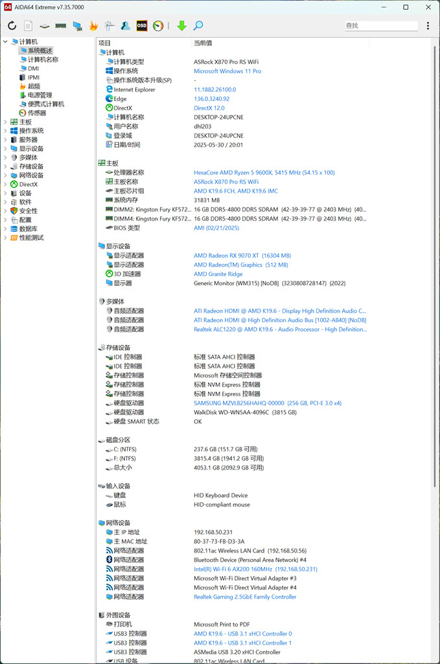This screenshot has height=664, width=440.
Task: Click the vertical scrollbar of the details pane
Action: click(434, 267)
